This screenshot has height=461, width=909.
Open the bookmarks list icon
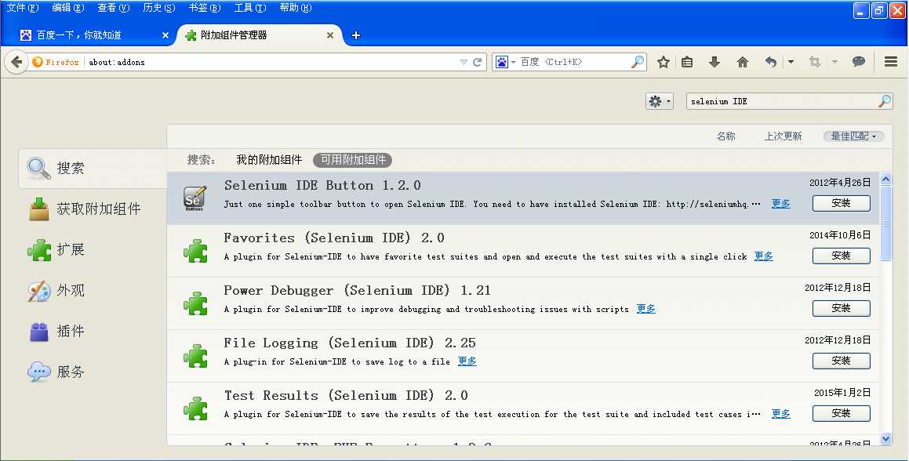pyautogui.click(x=687, y=62)
